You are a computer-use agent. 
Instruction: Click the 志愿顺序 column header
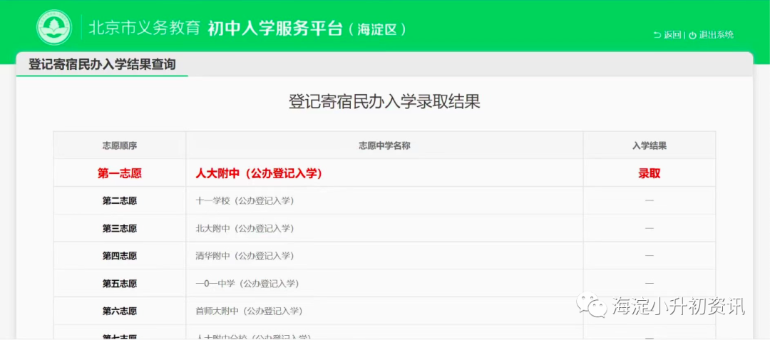pos(119,145)
